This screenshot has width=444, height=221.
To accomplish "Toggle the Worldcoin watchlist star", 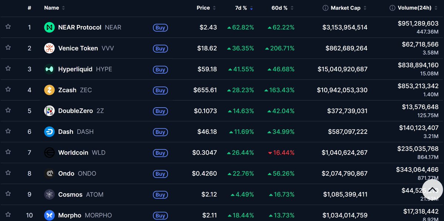I will 8,152.
